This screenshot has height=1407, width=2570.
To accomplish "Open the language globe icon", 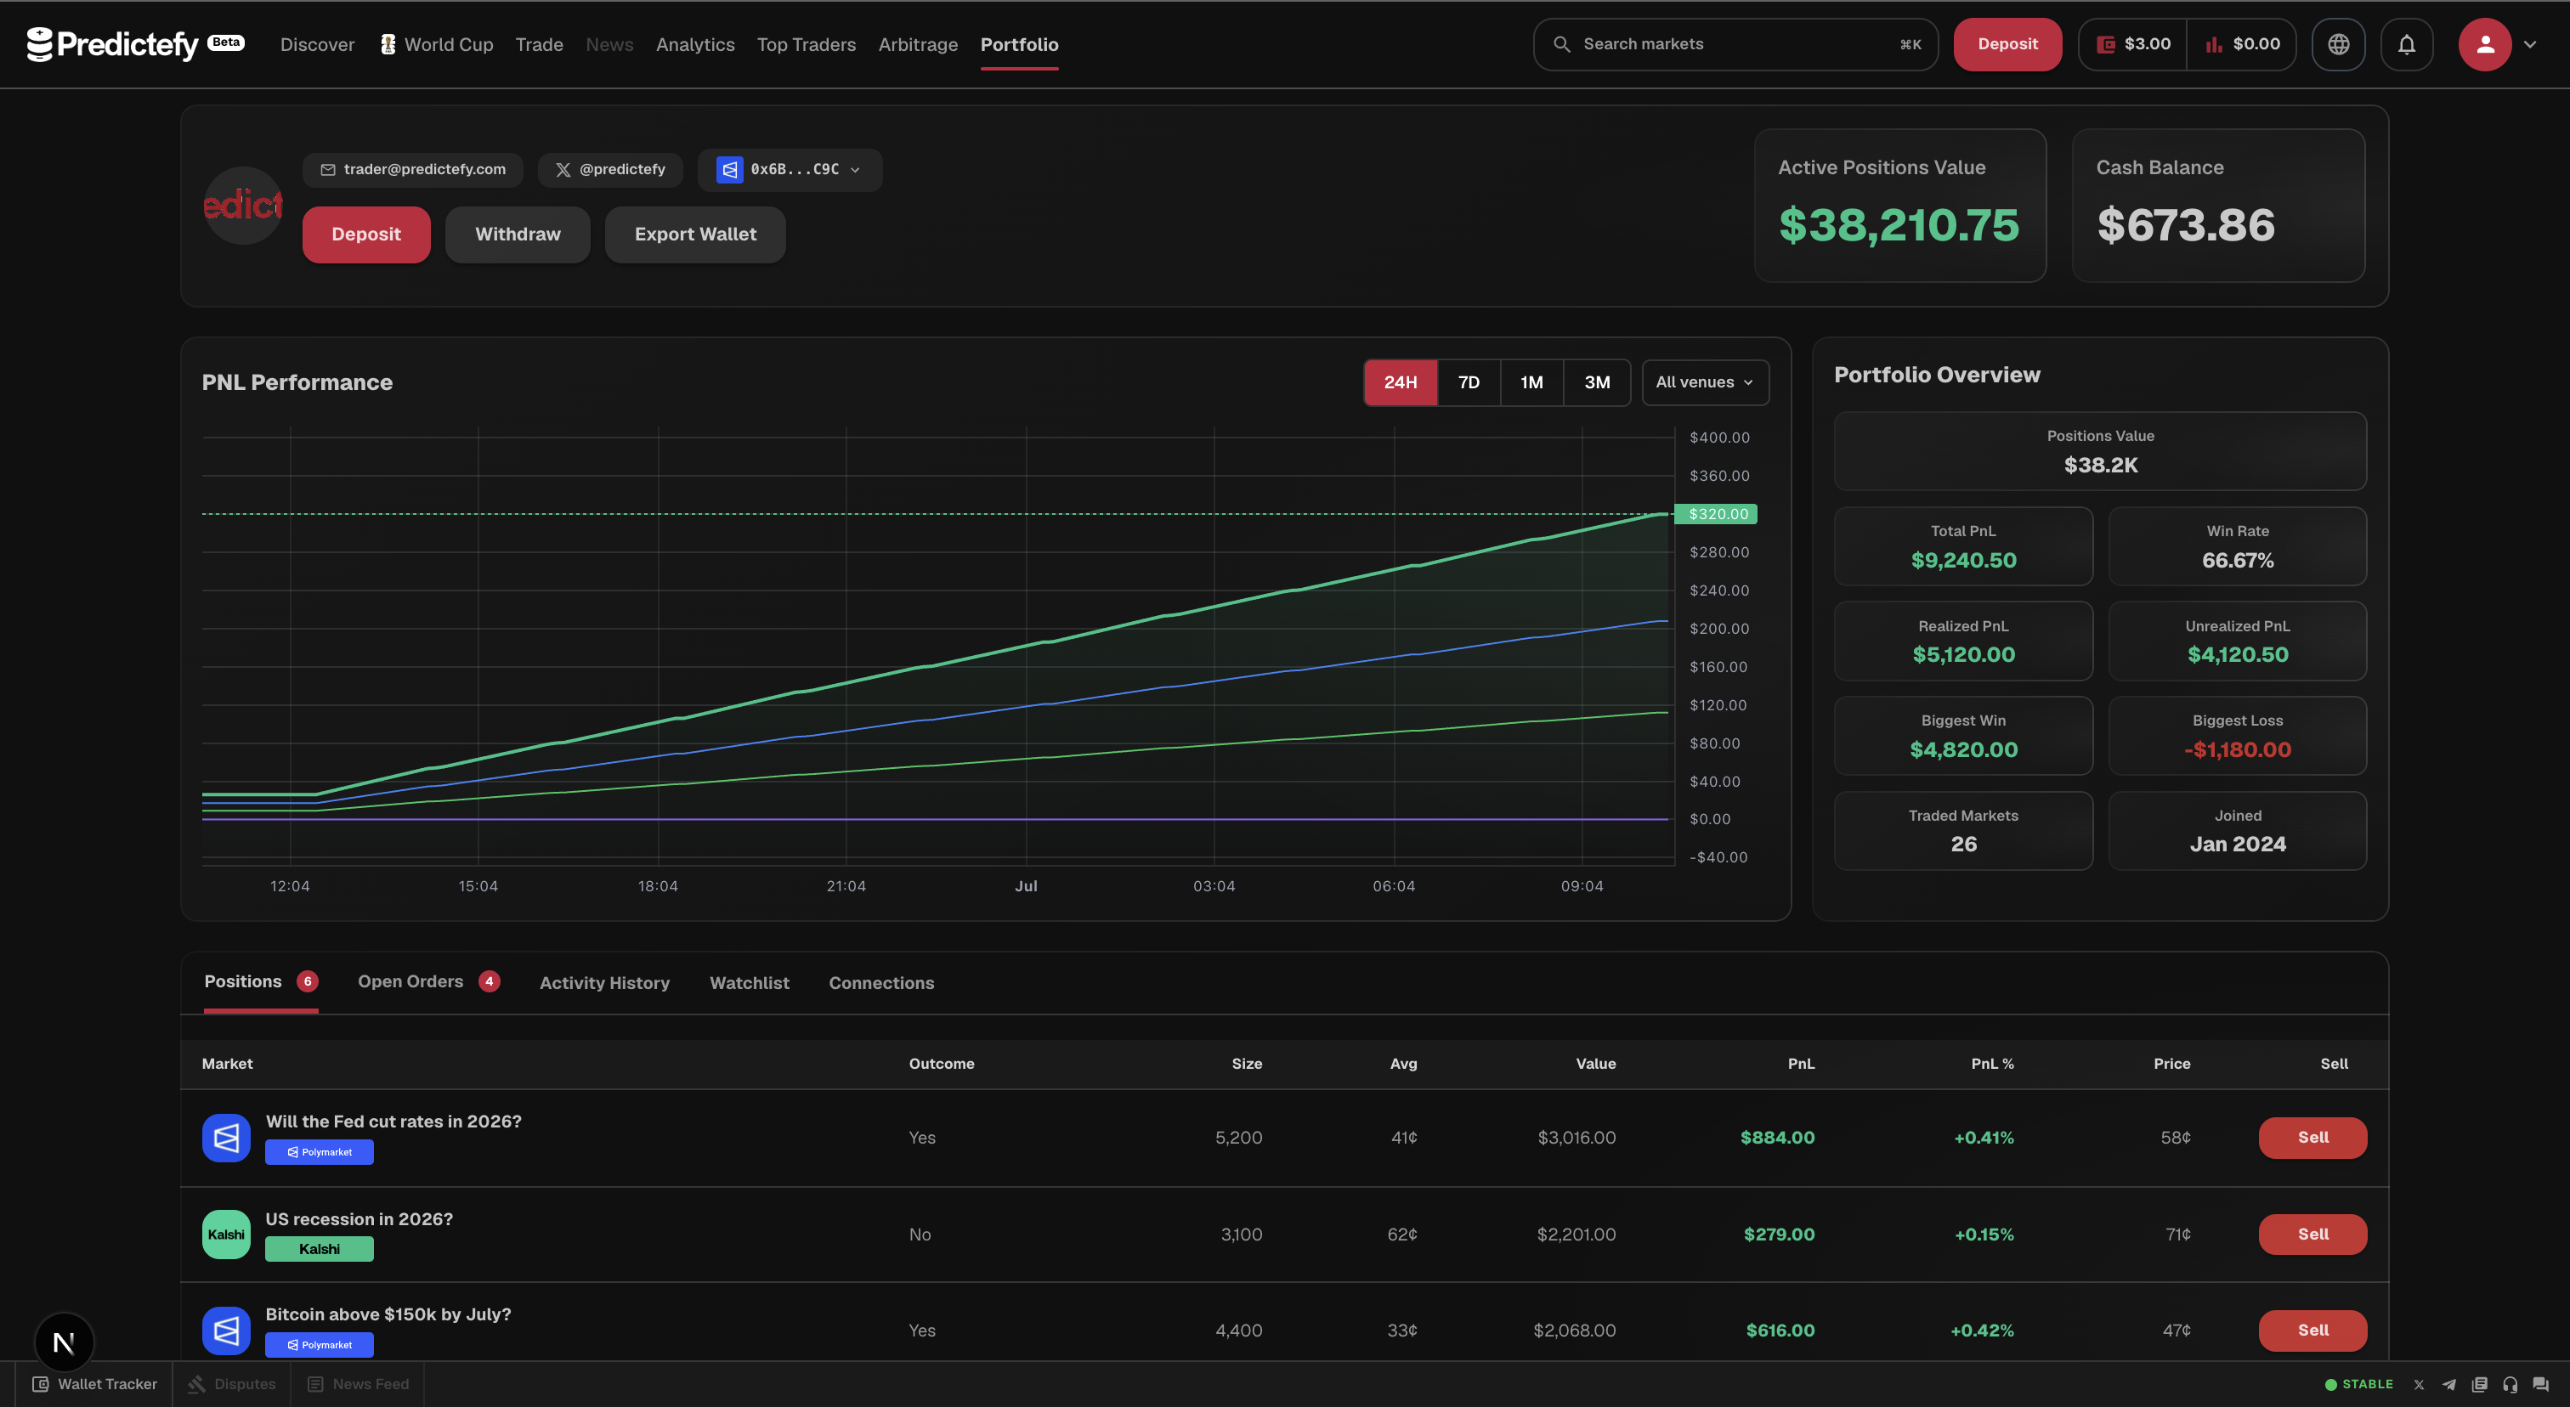I will click(2339, 44).
